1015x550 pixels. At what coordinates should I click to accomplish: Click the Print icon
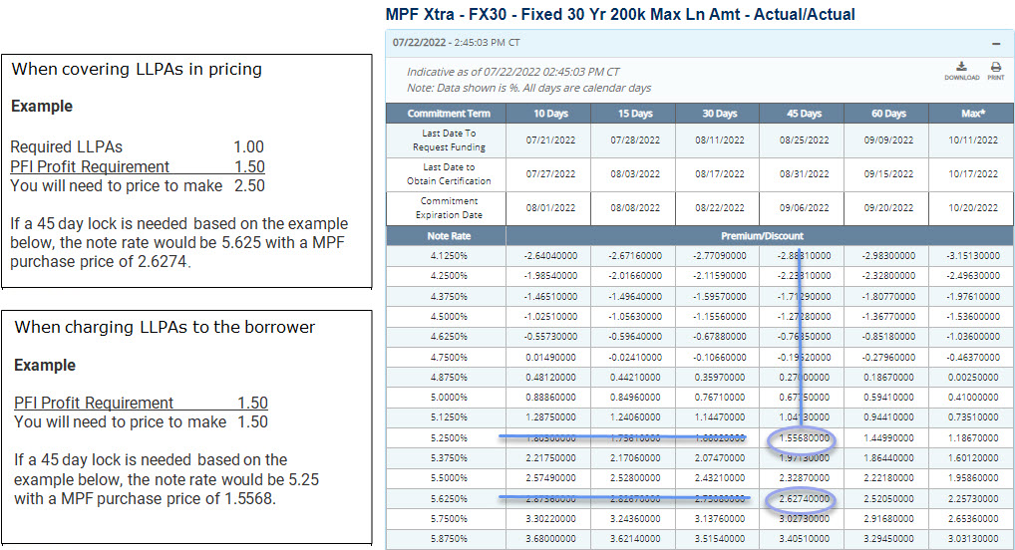point(996,71)
